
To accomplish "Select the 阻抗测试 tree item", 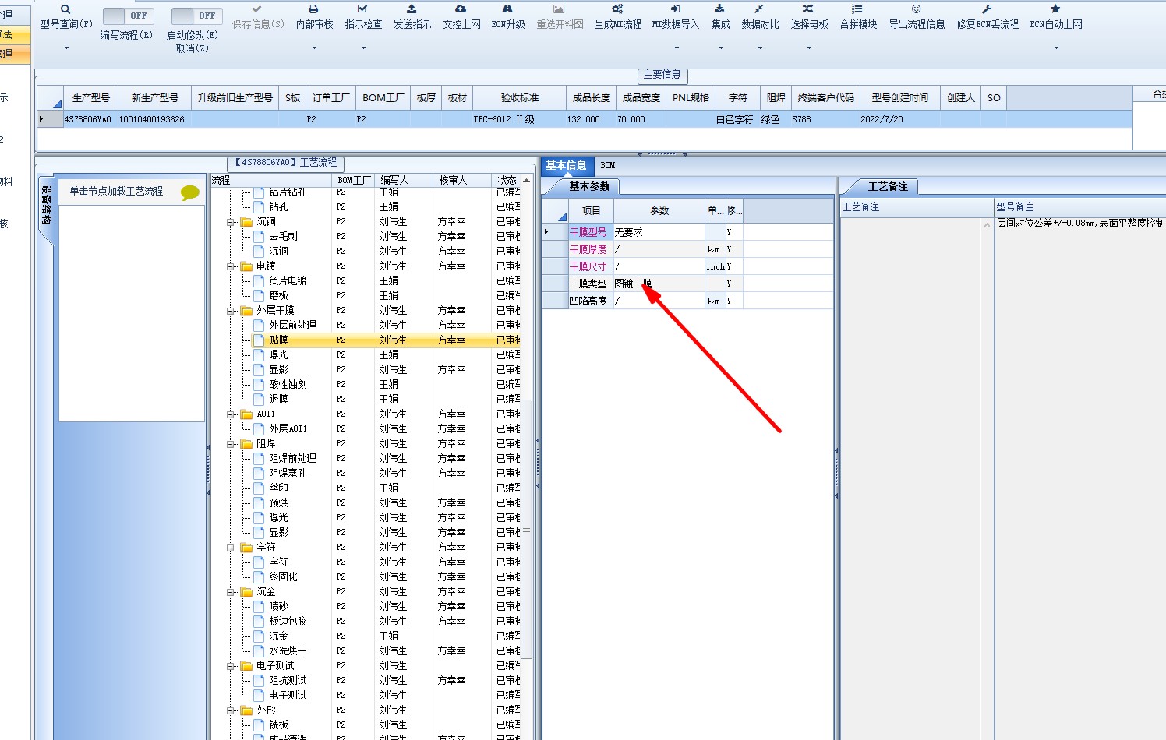I will (288, 681).
